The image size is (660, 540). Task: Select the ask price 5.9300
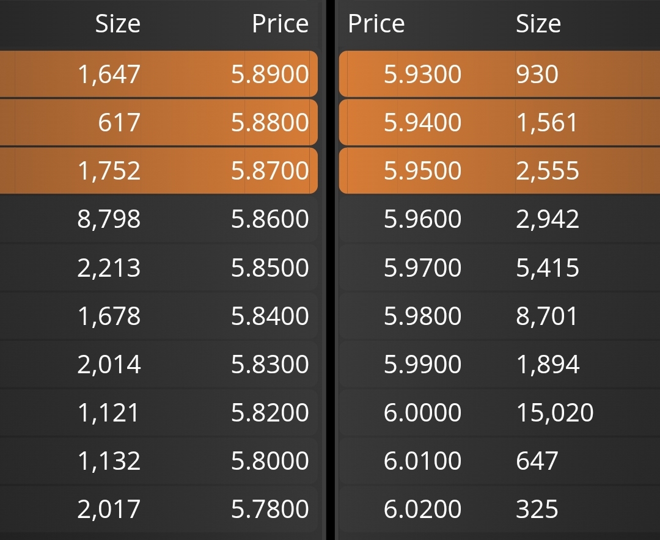pyautogui.click(x=422, y=74)
